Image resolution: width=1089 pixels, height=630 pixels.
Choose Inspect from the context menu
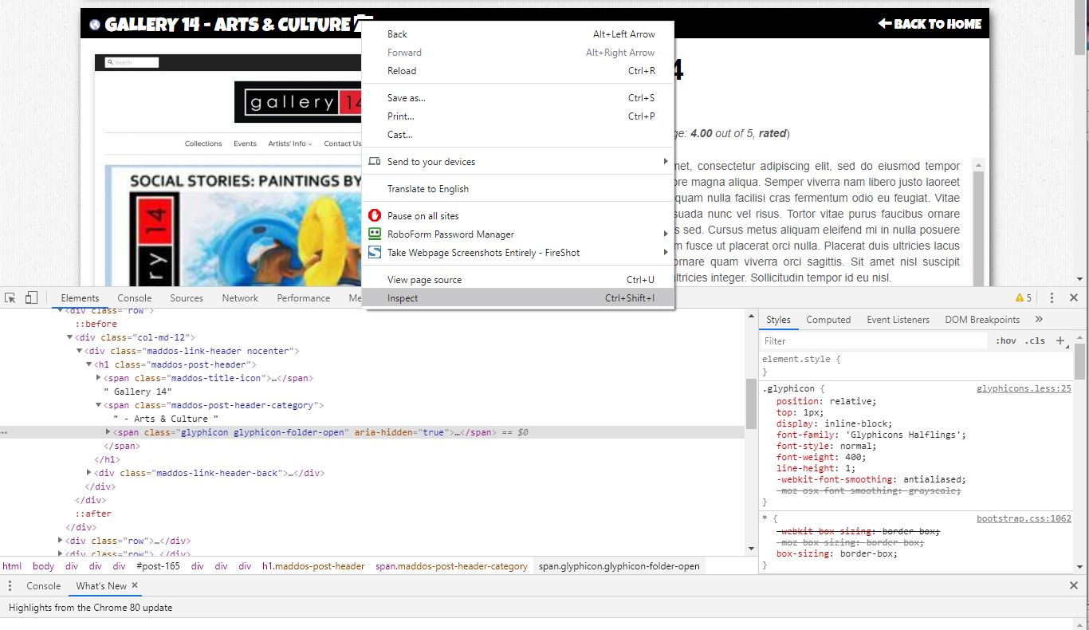click(403, 297)
